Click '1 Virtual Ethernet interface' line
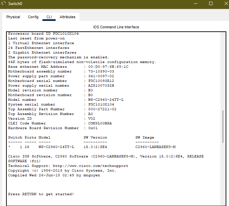Viewport: 229px width, 206px height. click(x=41, y=43)
